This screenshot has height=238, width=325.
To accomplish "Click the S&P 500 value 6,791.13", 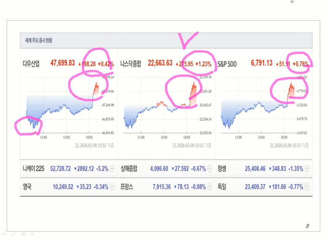I will 262,63.
